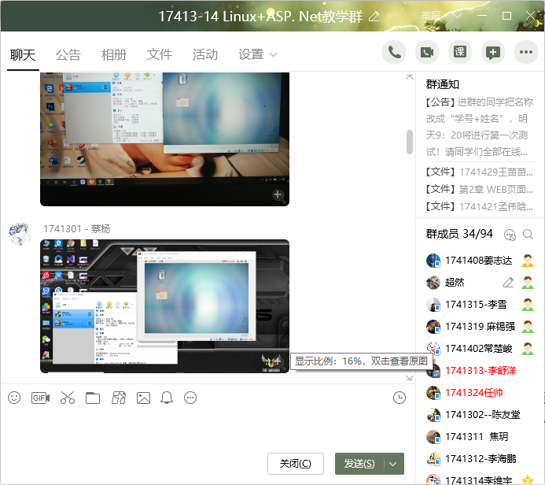
Task: Send a picture using the image icon
Action: coord(143,398)
